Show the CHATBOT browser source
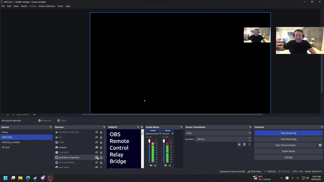The image size is (324, 182). tap(97, 152)
